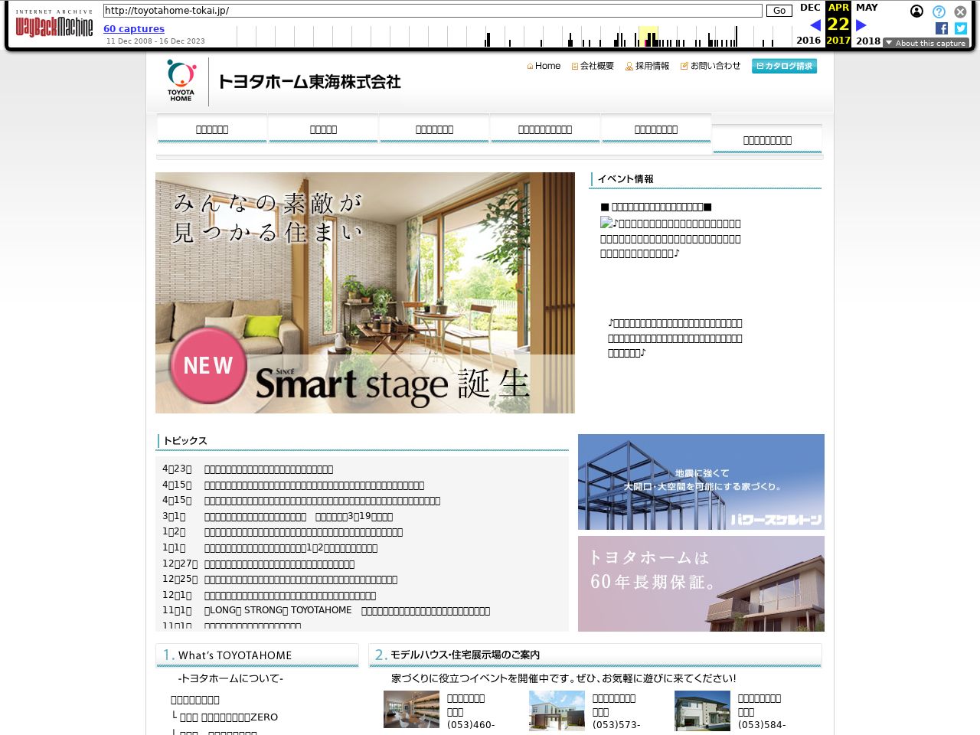
Task: Click 11 Dec 2008 - 16 Dec 2023 range
Action: pos(155,41)
